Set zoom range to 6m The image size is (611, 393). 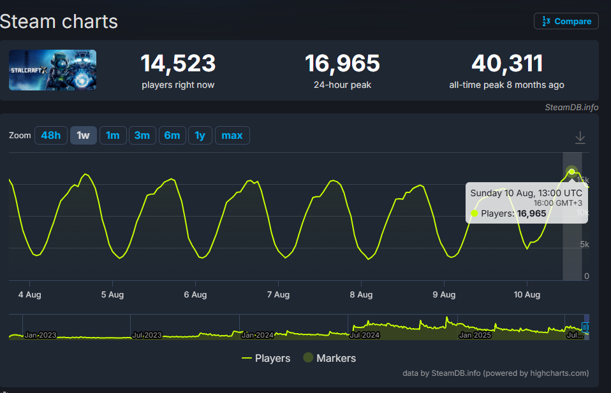(x=172, y=136)
